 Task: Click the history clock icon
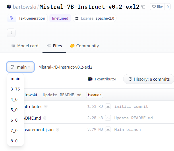pos(130,79)
